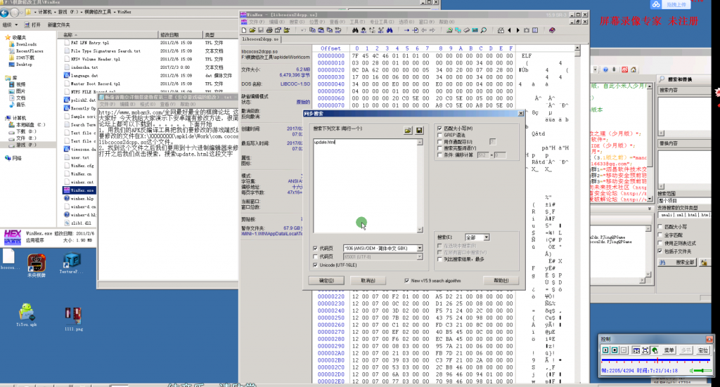Toggle the Unicode (UTF-16LE) checkbox
The image size is (720, 387).
tap(316, 265)
